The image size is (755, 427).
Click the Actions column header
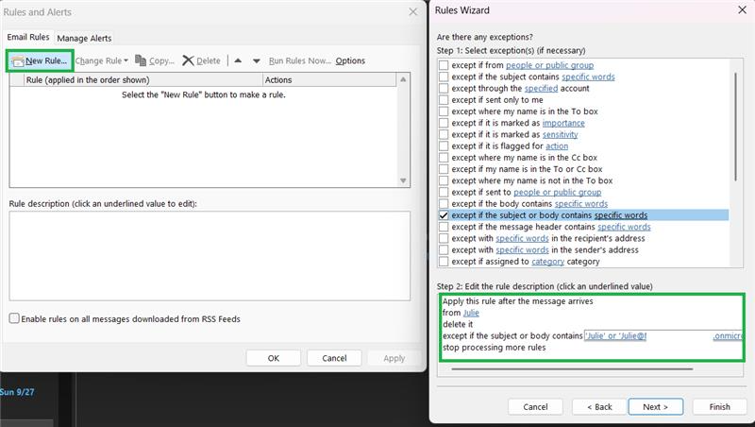click(x=329, y=80)
